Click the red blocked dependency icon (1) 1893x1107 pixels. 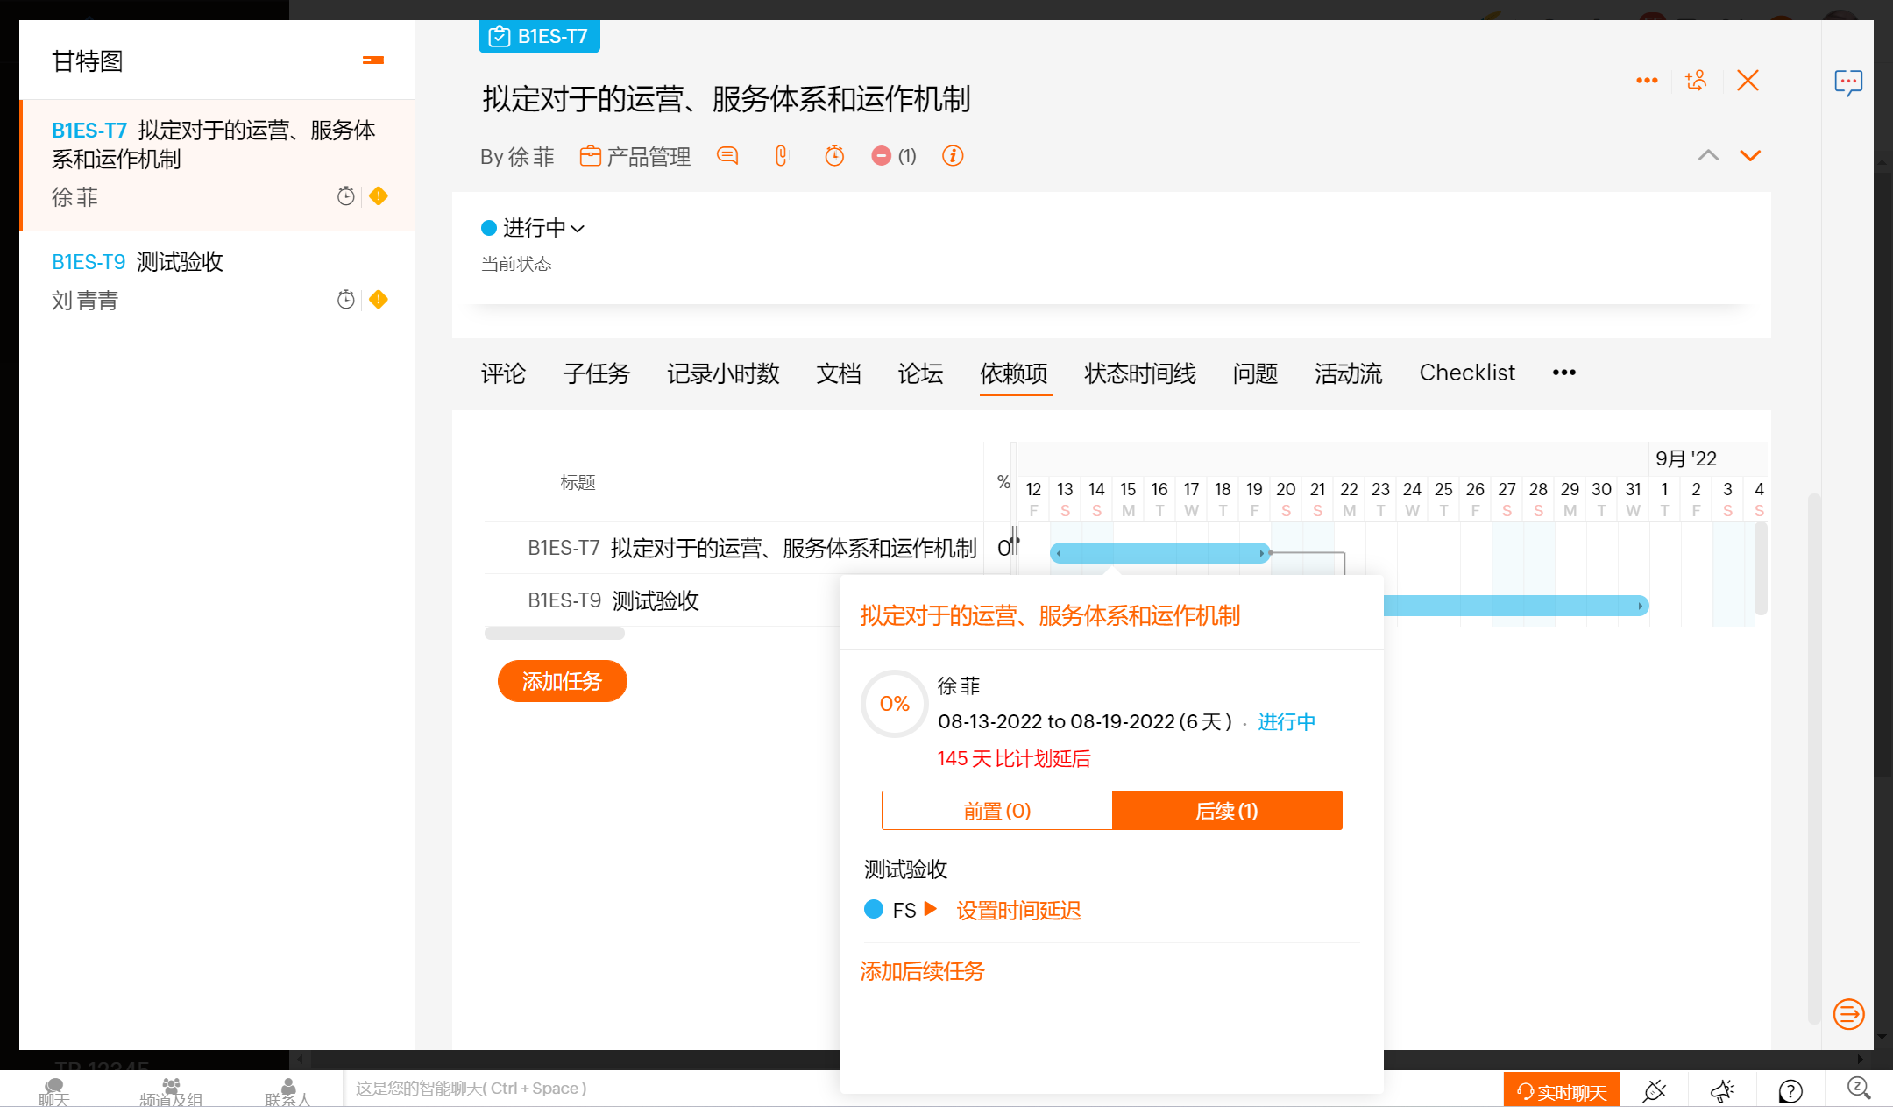(883, 156)
